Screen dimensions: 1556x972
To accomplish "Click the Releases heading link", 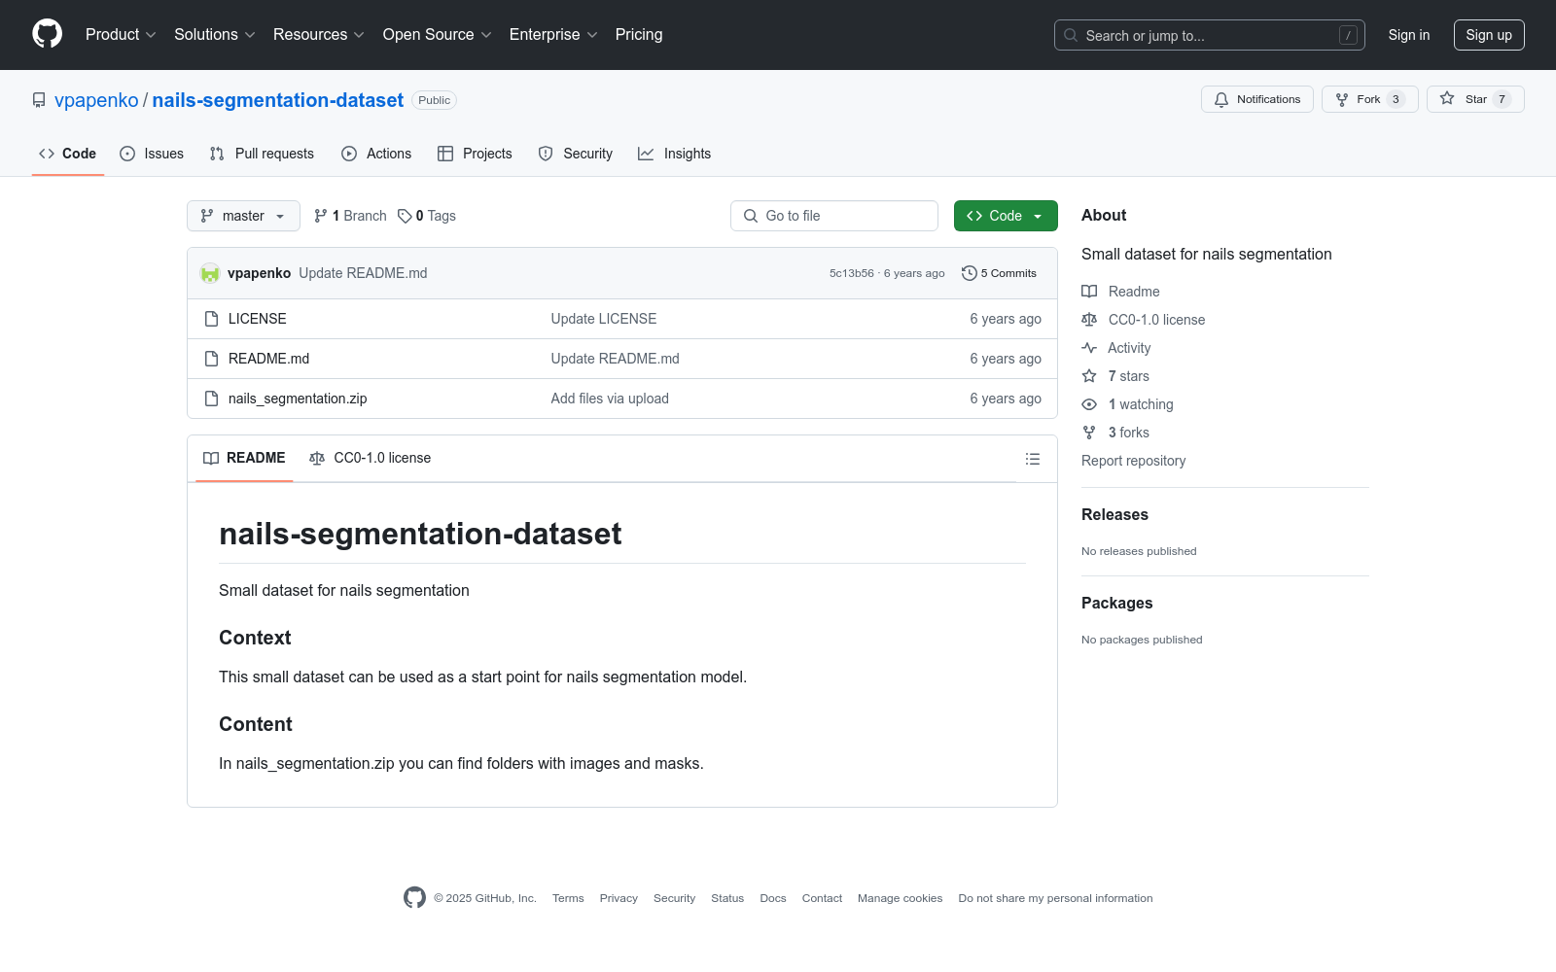I will tap(1114, 514).
